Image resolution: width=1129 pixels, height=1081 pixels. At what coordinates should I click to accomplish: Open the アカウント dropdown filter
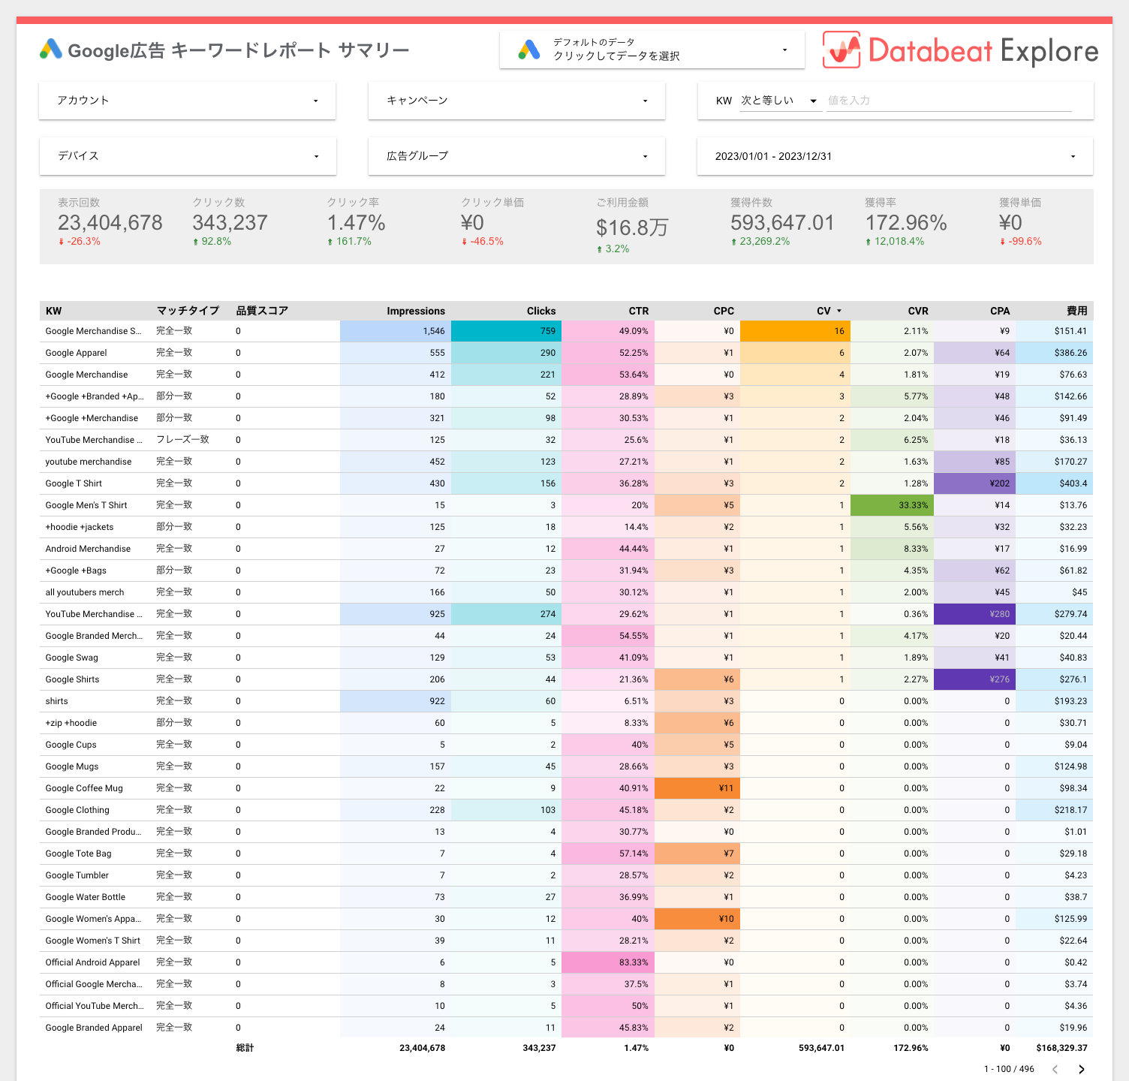(x=188, y=101)
